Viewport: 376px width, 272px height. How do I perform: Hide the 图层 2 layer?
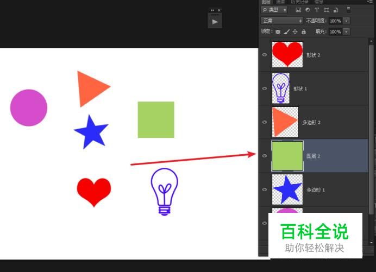pyautogui.click(x=265, y=156)
